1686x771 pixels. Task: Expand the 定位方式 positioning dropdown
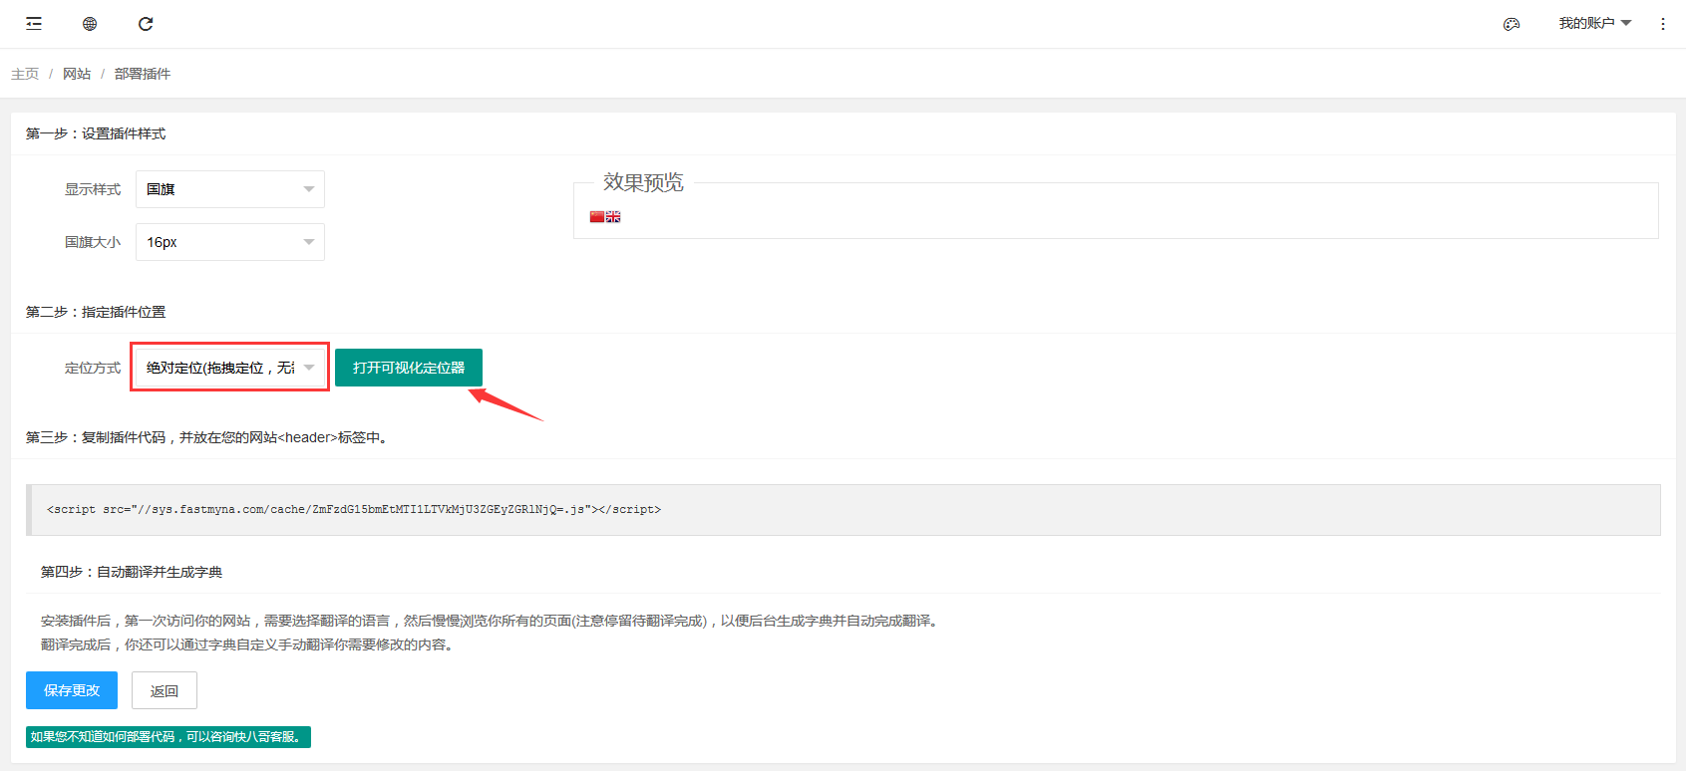pos(230,368)
